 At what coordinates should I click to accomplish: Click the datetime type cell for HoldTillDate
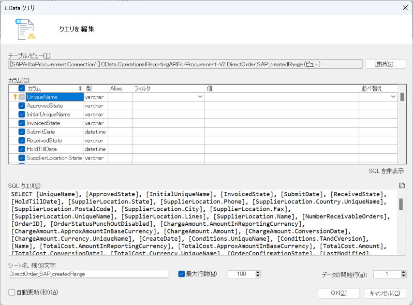[x=96, y=149]
